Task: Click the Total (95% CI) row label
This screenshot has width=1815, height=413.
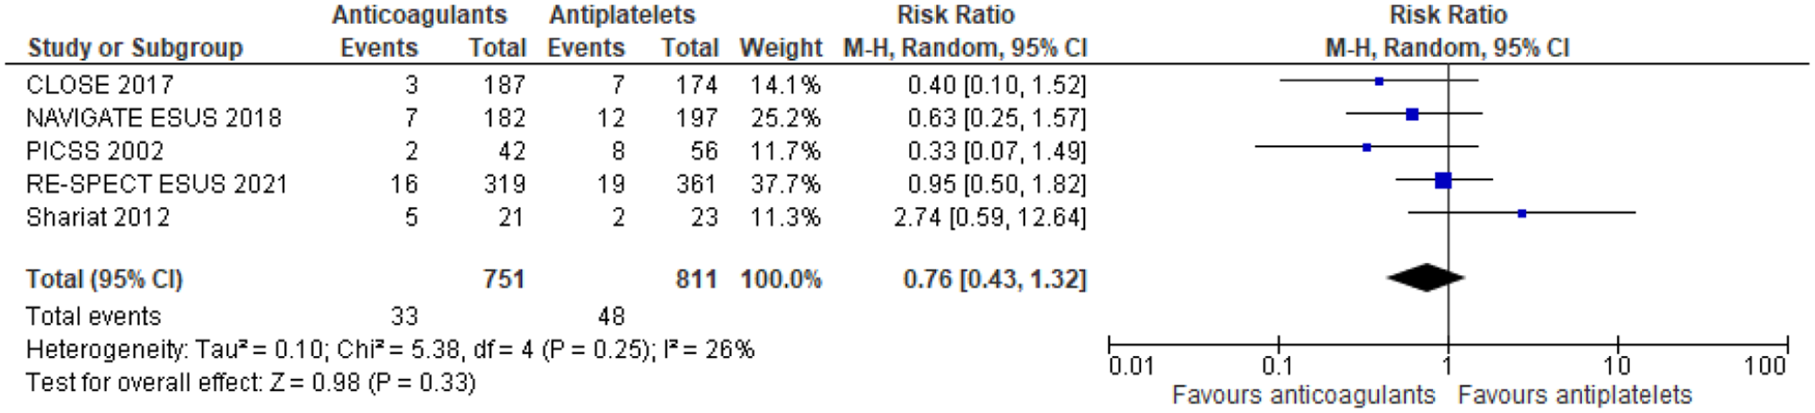Action: [x=104, y=279]
